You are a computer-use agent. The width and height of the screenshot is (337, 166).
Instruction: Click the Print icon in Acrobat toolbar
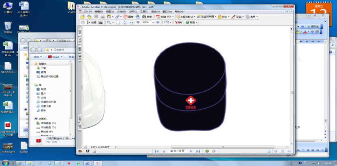(x=103, y=17)
